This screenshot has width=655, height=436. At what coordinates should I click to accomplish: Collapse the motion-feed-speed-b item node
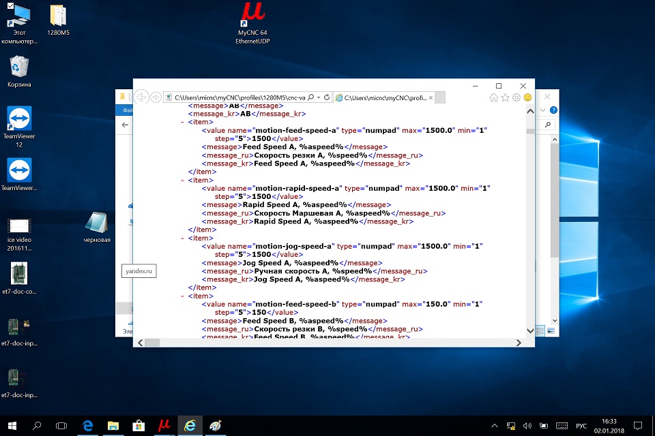point(182,296)
